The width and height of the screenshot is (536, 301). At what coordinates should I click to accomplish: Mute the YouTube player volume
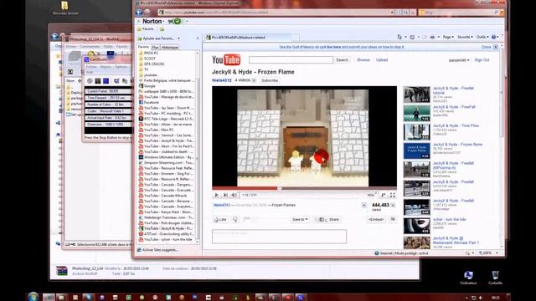tap(234, 195)
